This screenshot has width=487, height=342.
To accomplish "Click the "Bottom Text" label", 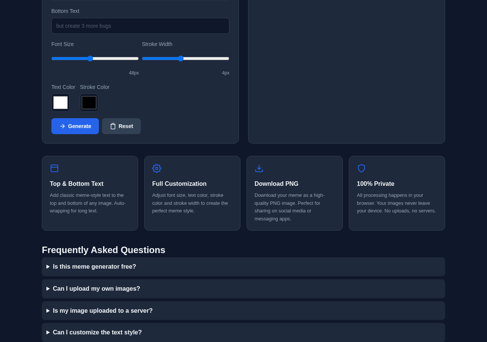I will point(65,11).
